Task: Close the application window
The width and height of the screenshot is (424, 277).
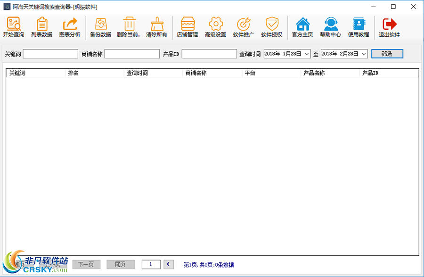Action: click(413, 7)
